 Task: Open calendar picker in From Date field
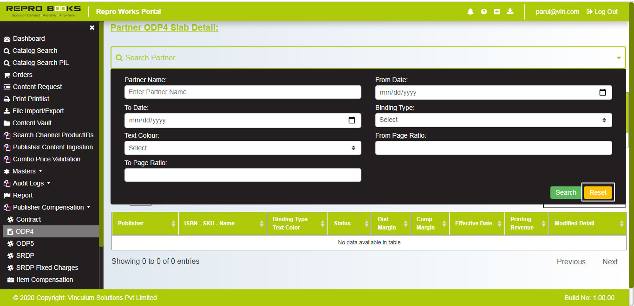[x=602, y=92]
